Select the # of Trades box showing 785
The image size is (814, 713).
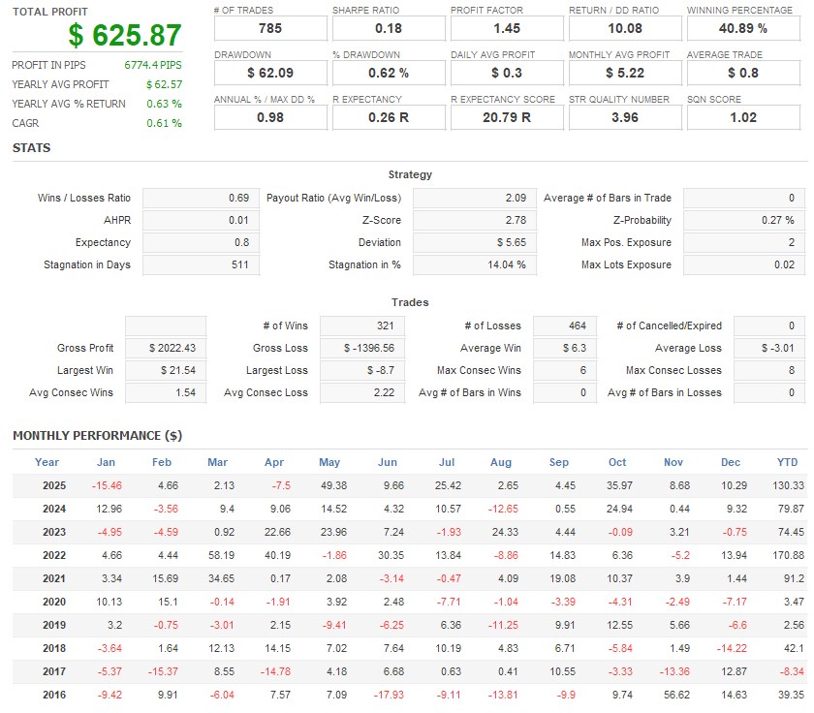(x=269, y=28)
